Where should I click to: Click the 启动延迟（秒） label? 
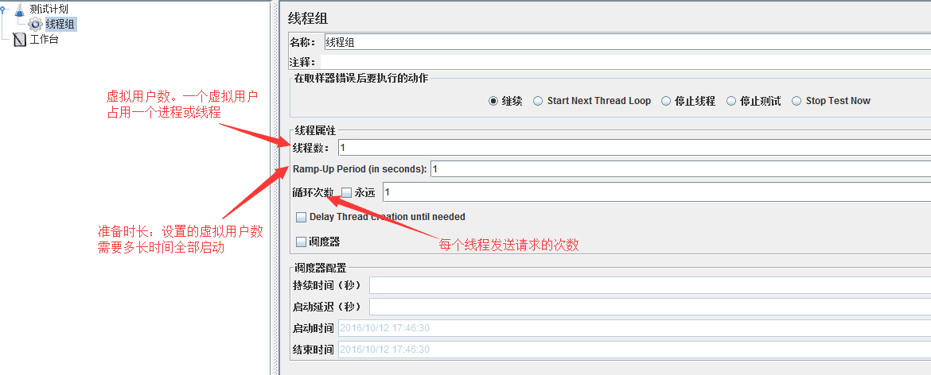[x=327, y=307]
